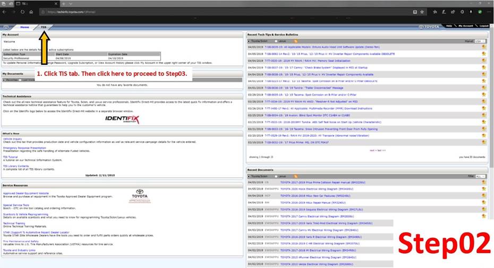Image resolution: width=494 pixels, height=268 pixels.
Task: Favorite the Prius Prime MIL ON bulletin star
Action: click(x=484, y=142)
